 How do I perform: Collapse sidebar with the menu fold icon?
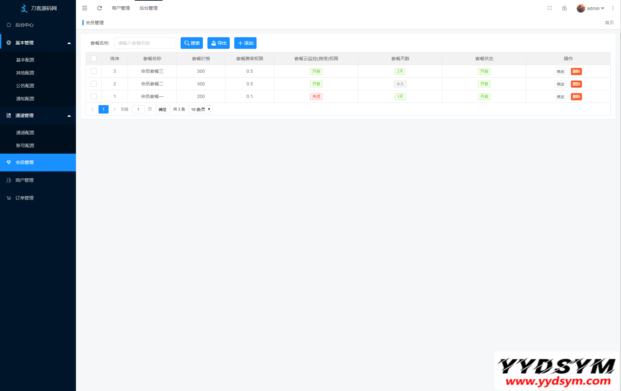(85, 8)
